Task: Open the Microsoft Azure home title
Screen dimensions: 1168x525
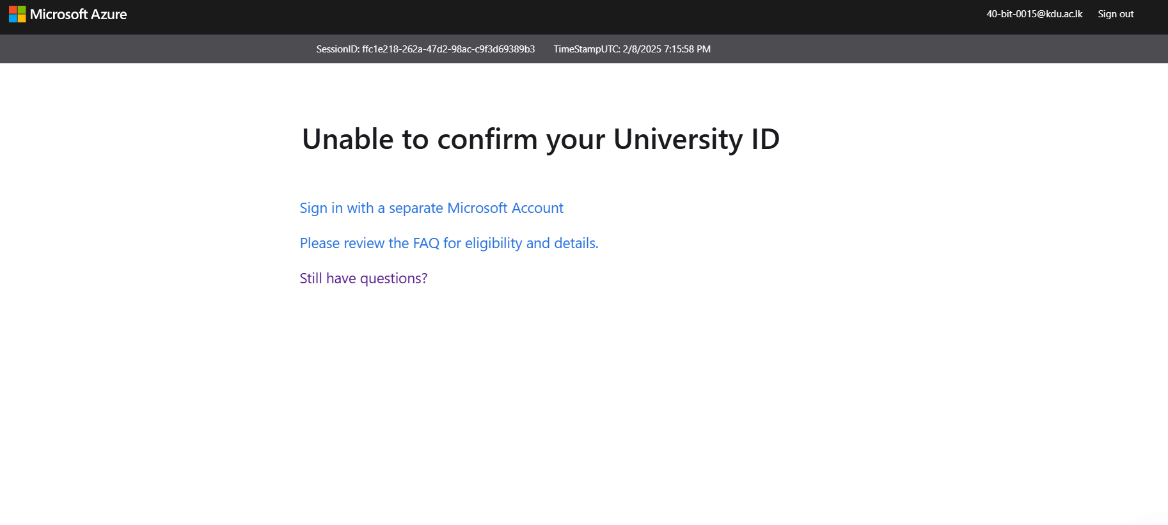Action: (x=78, y=14)
